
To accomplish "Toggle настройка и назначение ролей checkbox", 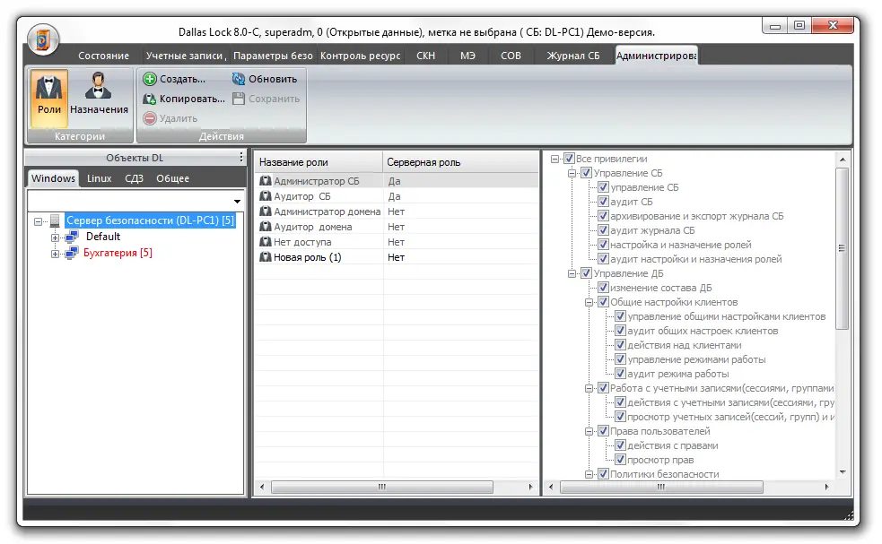I will [603, 245].
